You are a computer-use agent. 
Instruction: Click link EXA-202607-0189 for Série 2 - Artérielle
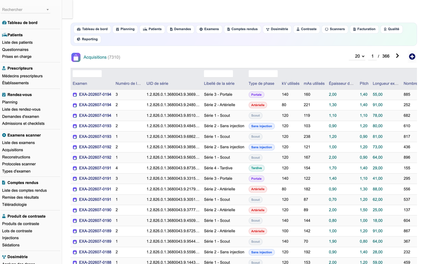[95, 231]
